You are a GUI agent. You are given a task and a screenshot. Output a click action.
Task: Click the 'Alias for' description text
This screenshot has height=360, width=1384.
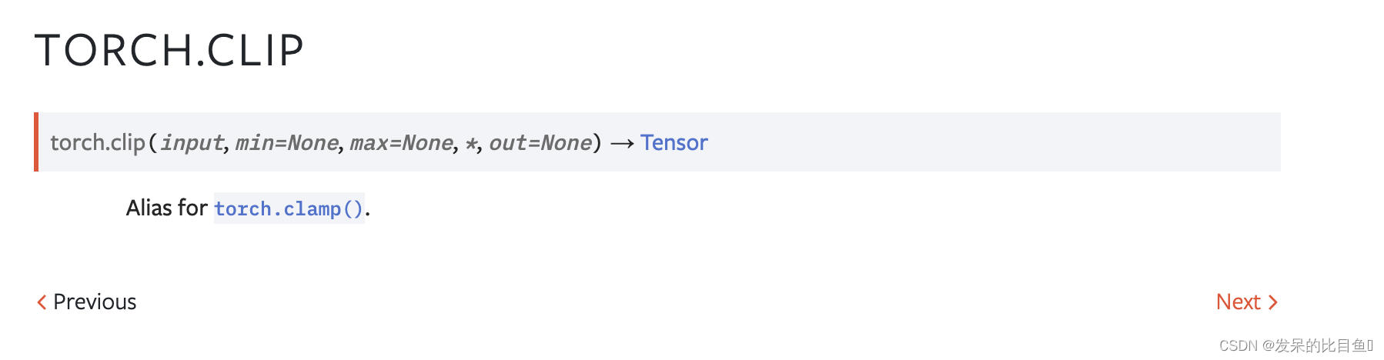click(167, 208)
